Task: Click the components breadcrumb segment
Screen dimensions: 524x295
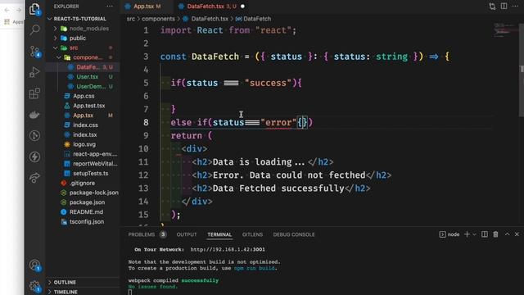Action: point(158,19)
